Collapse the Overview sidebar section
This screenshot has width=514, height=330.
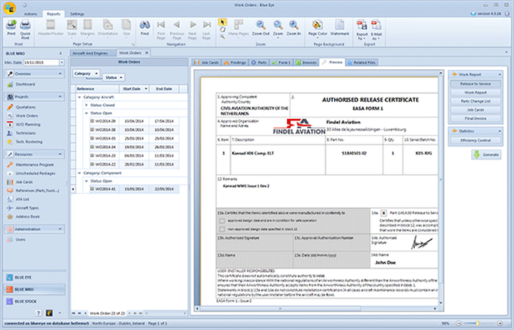[x=60, y=74]
